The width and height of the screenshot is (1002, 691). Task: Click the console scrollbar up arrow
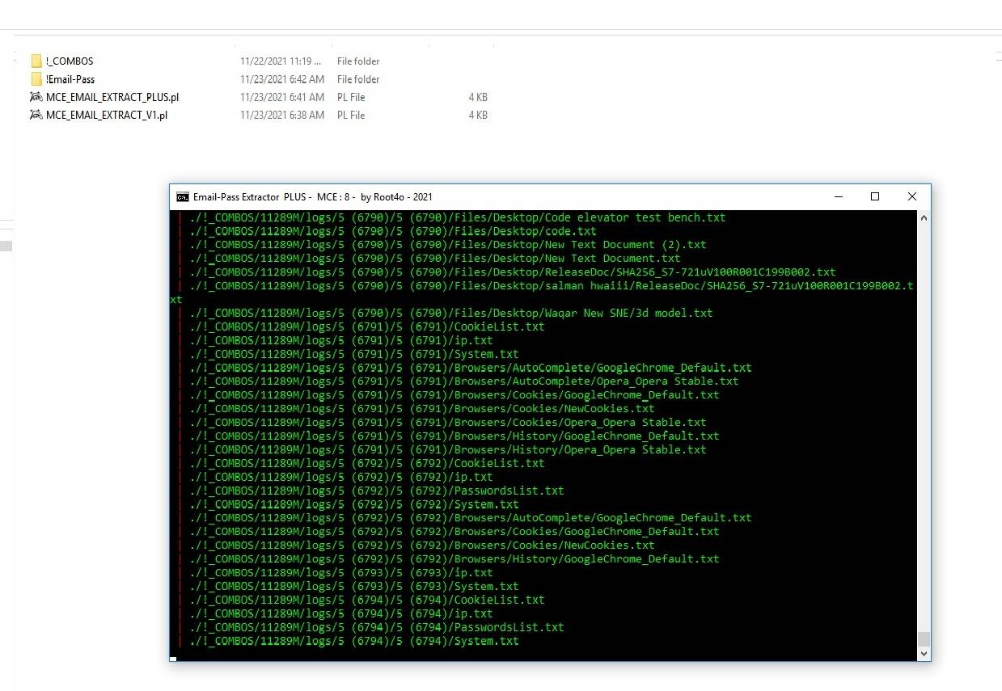coord(924,217)
